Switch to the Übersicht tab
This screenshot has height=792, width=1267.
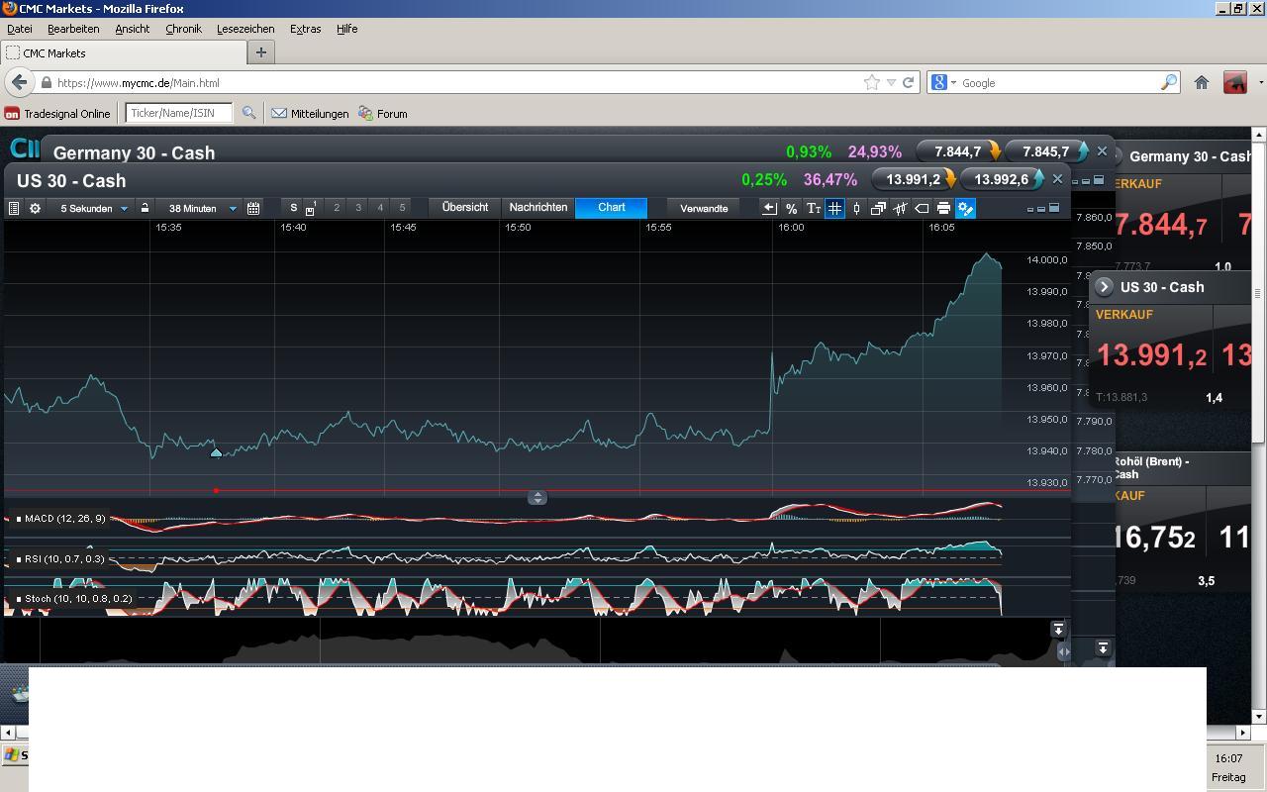pos(465,208)
